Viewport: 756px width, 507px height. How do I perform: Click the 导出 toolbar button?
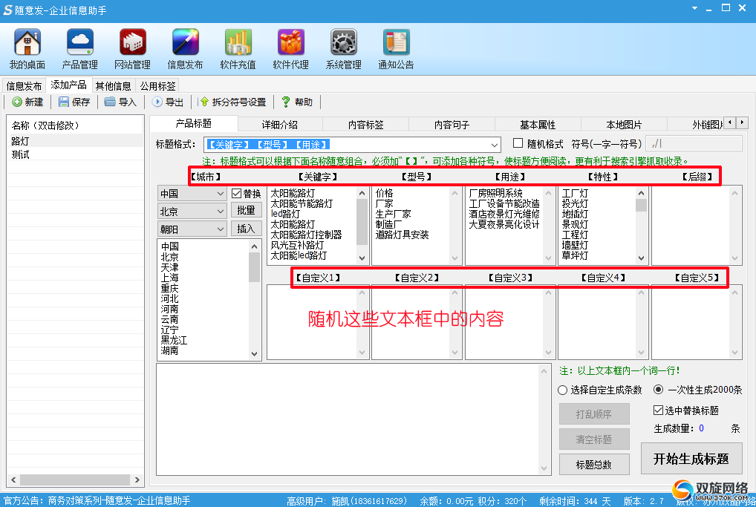click(x=168, y=102)
